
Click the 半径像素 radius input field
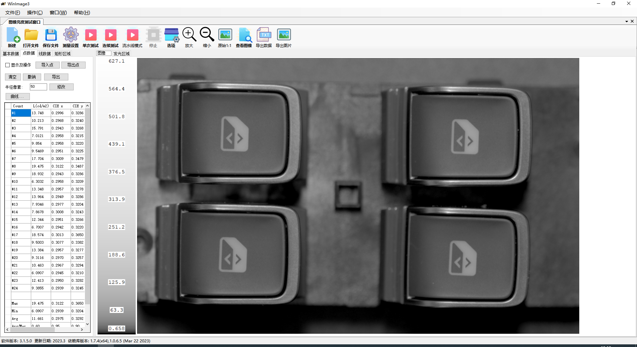(x=38, y=87)
